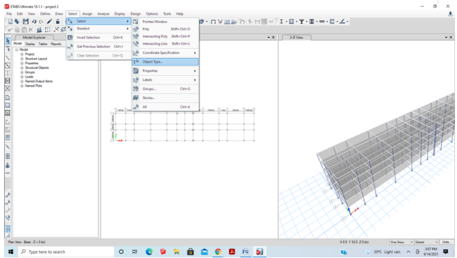Choose Pointer/Window selection option
Screen dimensions: 457x258
165,22
